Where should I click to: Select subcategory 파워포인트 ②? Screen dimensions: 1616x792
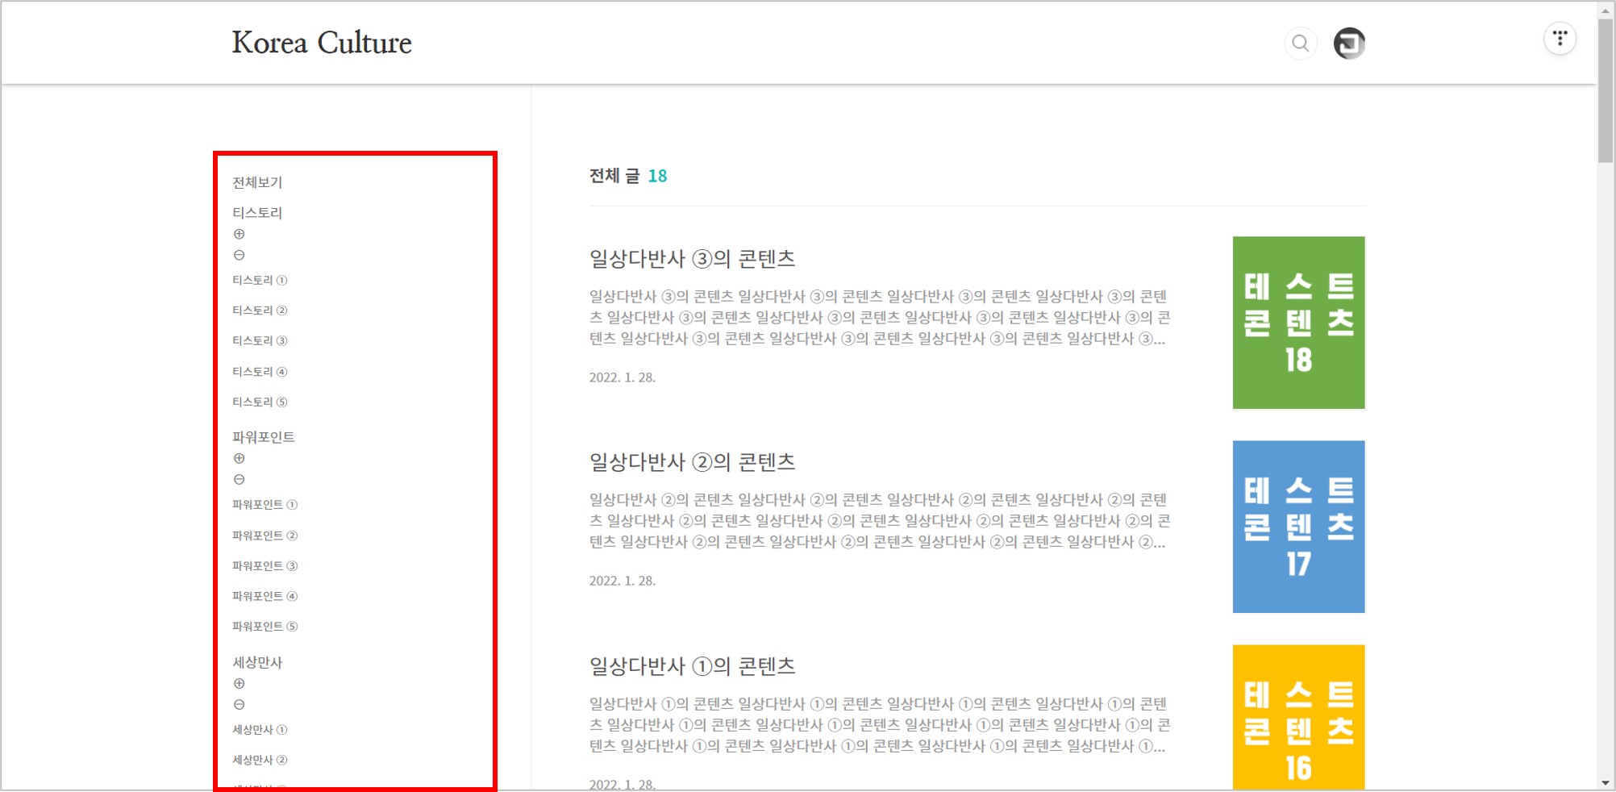[265, 536]
